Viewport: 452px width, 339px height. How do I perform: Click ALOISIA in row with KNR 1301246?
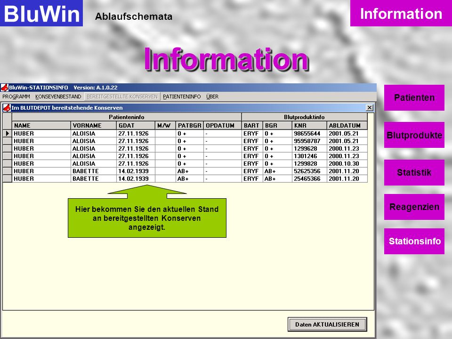(x=94, y=156)
